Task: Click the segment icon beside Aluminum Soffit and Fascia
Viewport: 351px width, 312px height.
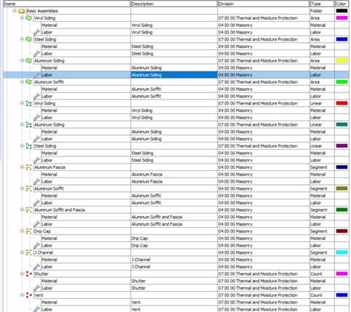Action: 28,210
